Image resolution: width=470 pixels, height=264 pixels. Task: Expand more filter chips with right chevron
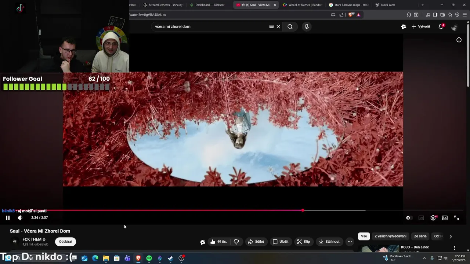pos(451,236)
